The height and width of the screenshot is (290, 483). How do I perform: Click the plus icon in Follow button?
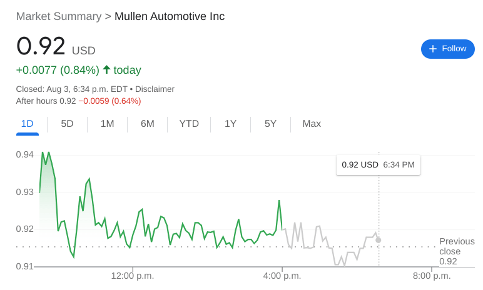[x=433, y=49]
